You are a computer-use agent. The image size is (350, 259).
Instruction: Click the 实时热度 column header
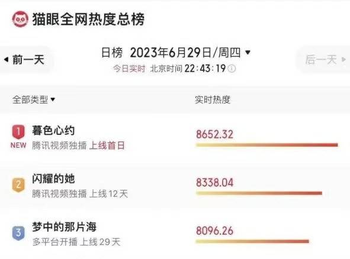coord(212,99)
